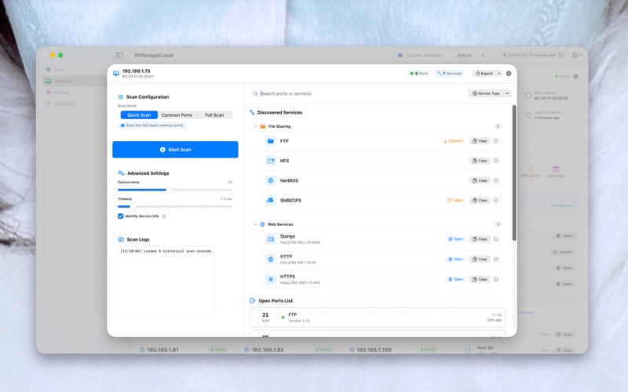Click the SMB/CIFS drive icon
Screen dimensions: 628x392
pyautogui.click(x=271, y=201)
